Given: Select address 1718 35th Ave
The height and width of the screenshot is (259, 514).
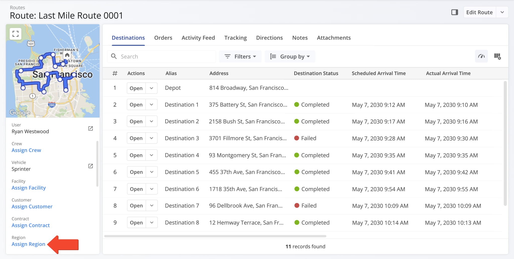Looking at the screenshot, I should pos(245,189).
